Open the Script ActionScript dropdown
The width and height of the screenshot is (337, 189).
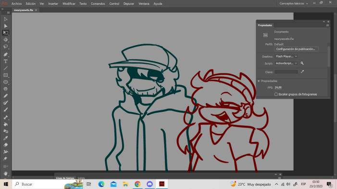286,63
